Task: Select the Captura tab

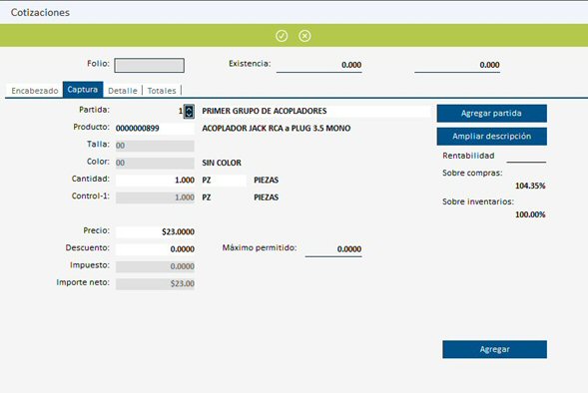Action: point(83,90)
